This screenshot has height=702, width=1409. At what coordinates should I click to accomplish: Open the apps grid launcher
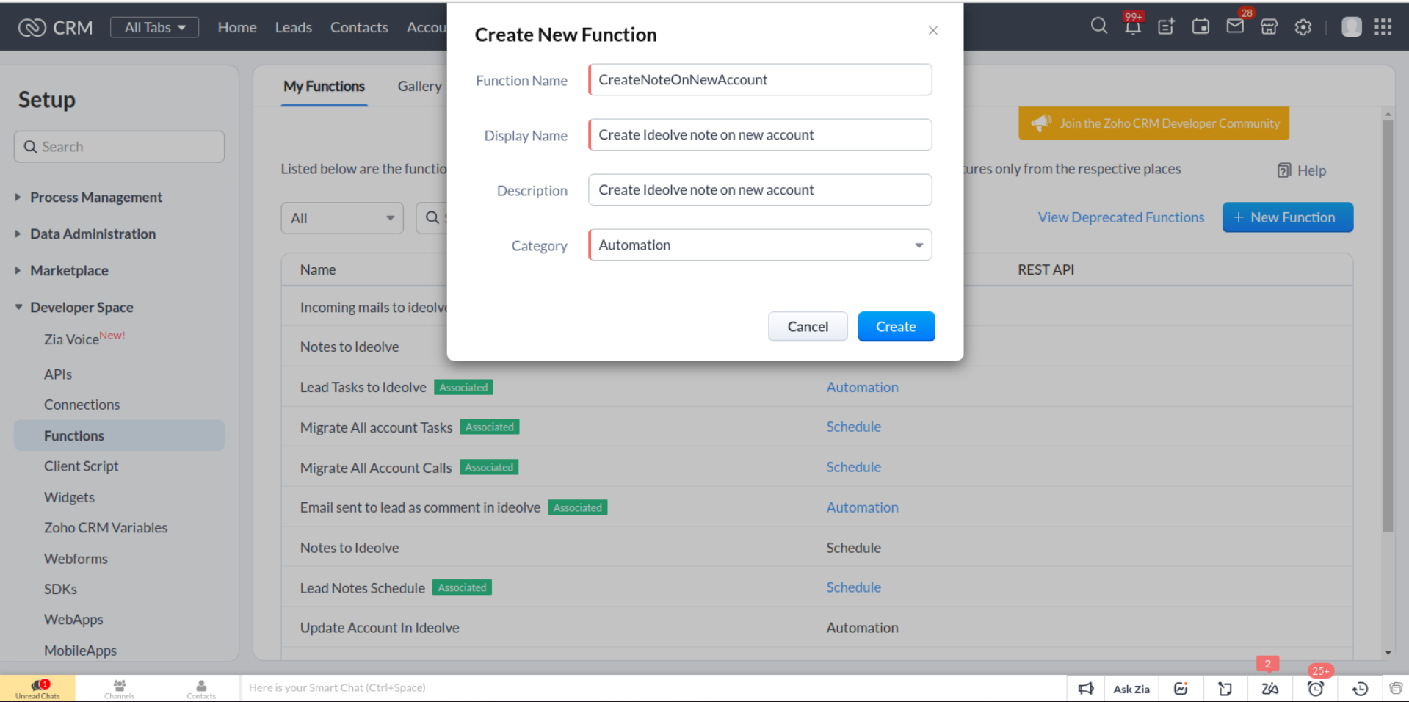pyautogui.click(x=1383, y=27)
